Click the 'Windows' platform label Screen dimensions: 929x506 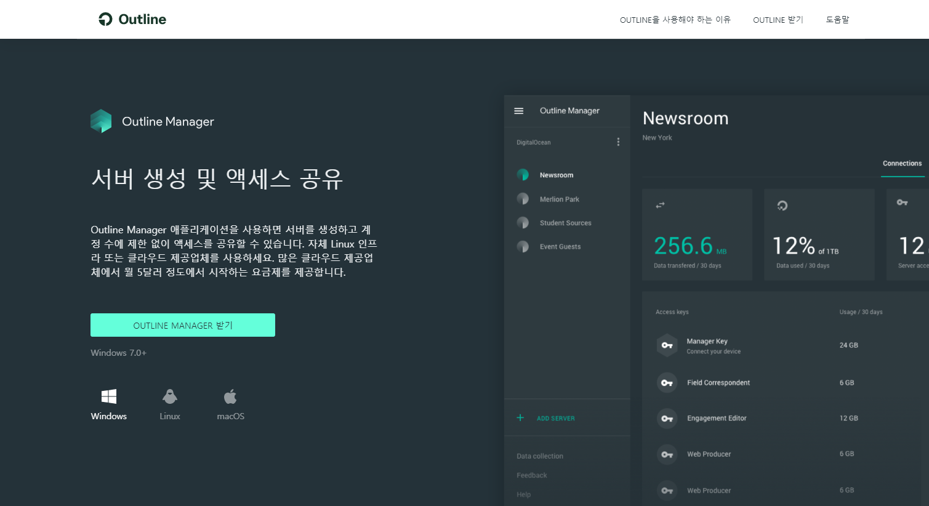tap(109, 416)
